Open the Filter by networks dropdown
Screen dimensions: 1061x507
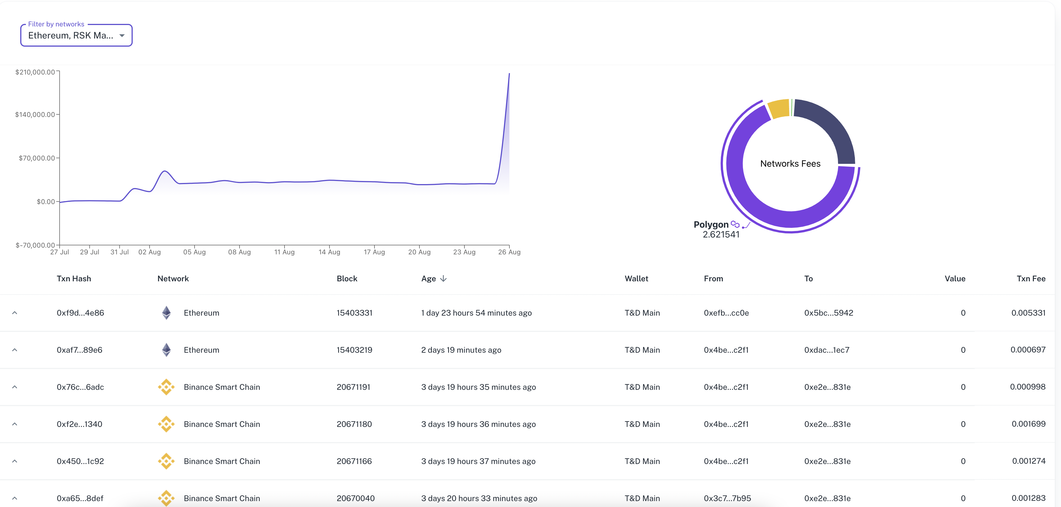76,35
